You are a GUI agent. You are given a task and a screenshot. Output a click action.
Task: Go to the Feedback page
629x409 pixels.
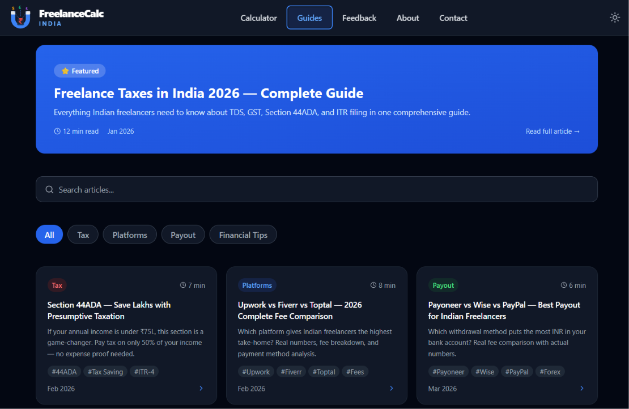pyautogui.click(x=359, y=18)
